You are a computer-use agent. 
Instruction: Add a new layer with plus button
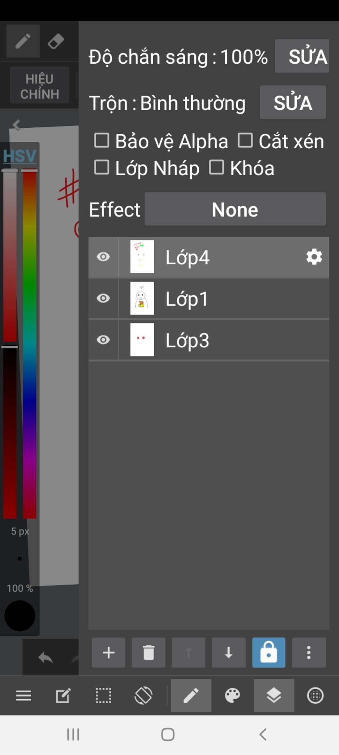tap(108, 652)
